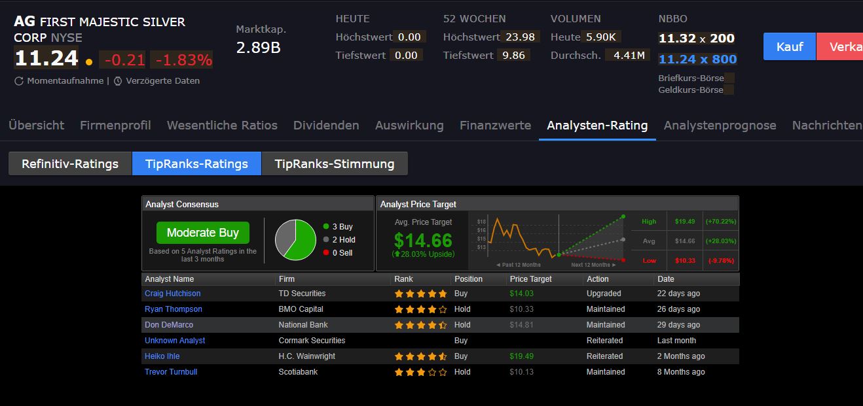
Task: Click the green Buy legend dot
Action: [x=326, y=227]
